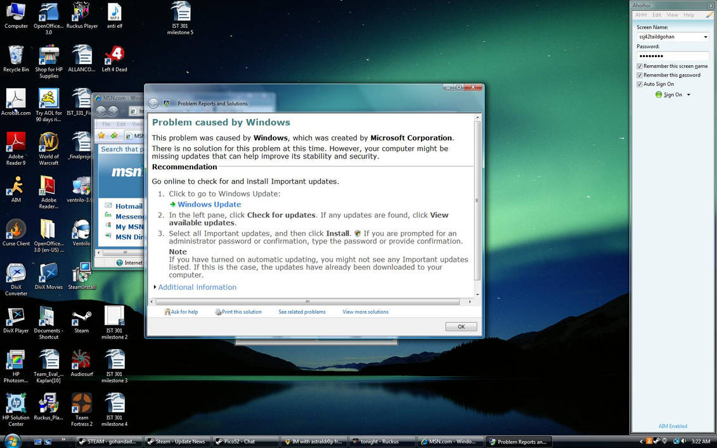Select the AIM running man desktop icon
This screenshot has width=717, height=448.
tap(16, 189)
